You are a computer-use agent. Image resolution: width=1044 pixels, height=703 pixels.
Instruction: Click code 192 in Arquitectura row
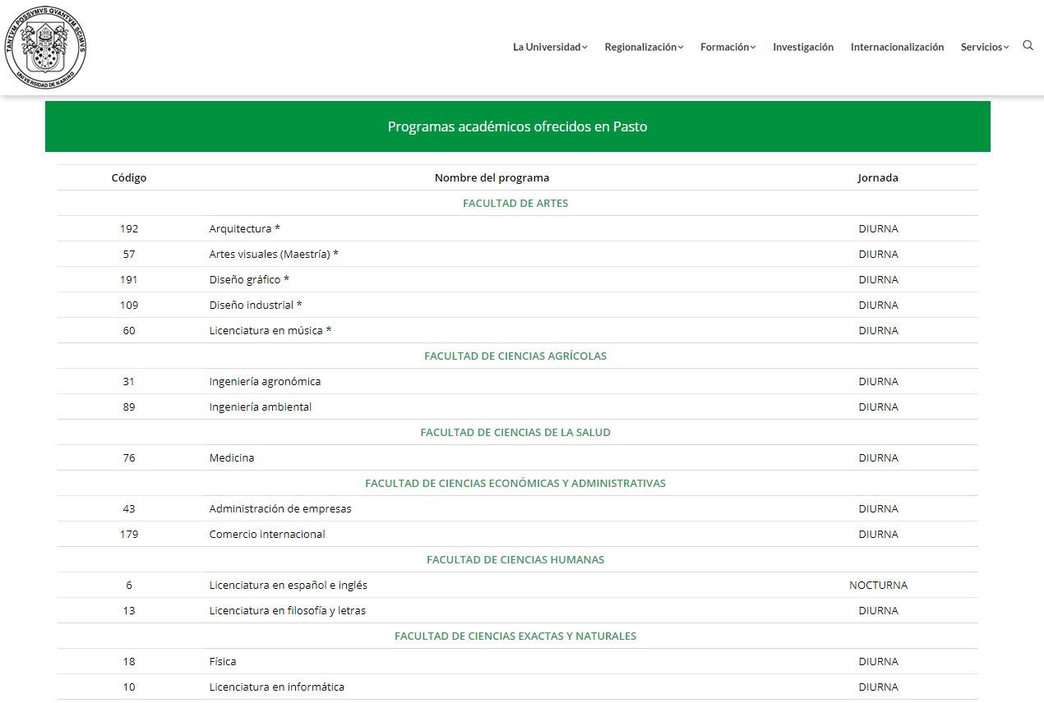pos(129,228)
